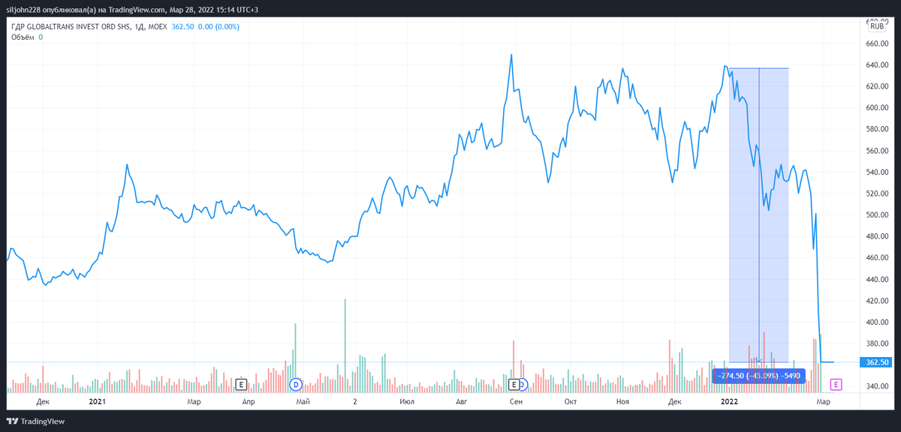Click the 600.00 price level on axis
This screenshot has height=432, width=901.
[x=878, y=108]
